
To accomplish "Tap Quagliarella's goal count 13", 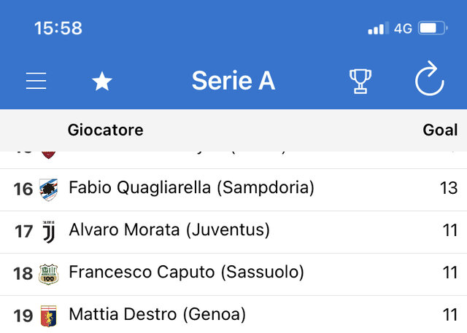I will [x=449, y=188].
